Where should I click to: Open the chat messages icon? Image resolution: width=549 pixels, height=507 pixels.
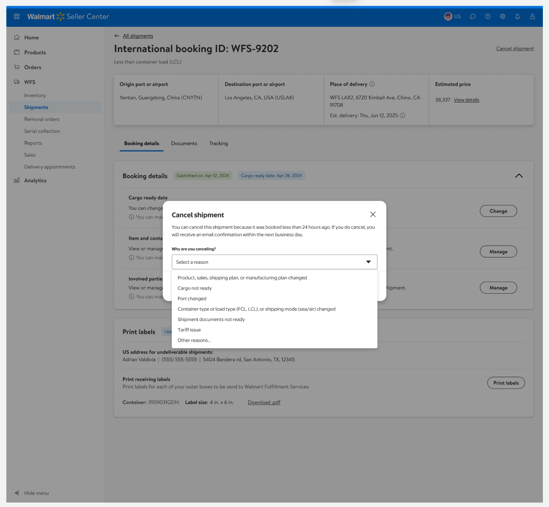pos(473,16)
